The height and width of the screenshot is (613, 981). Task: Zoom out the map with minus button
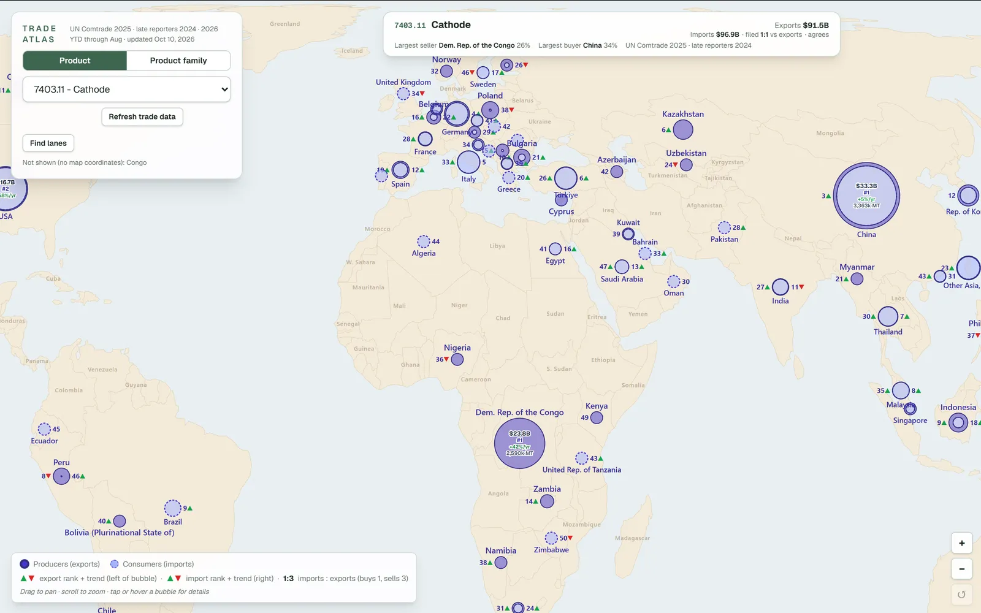961,569
